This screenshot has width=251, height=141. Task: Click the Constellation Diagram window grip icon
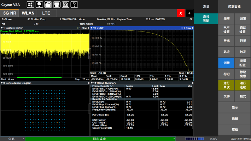tap(89, 83)
